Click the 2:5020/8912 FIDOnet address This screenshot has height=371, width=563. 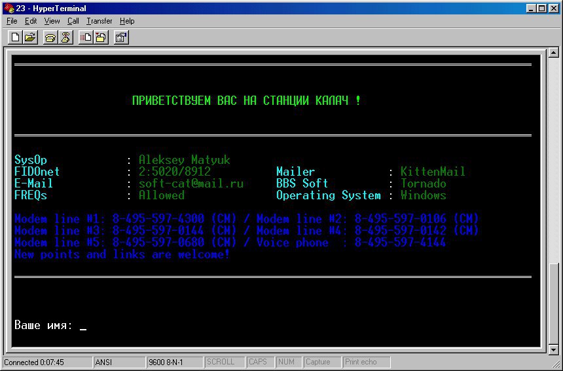(175, 172)
